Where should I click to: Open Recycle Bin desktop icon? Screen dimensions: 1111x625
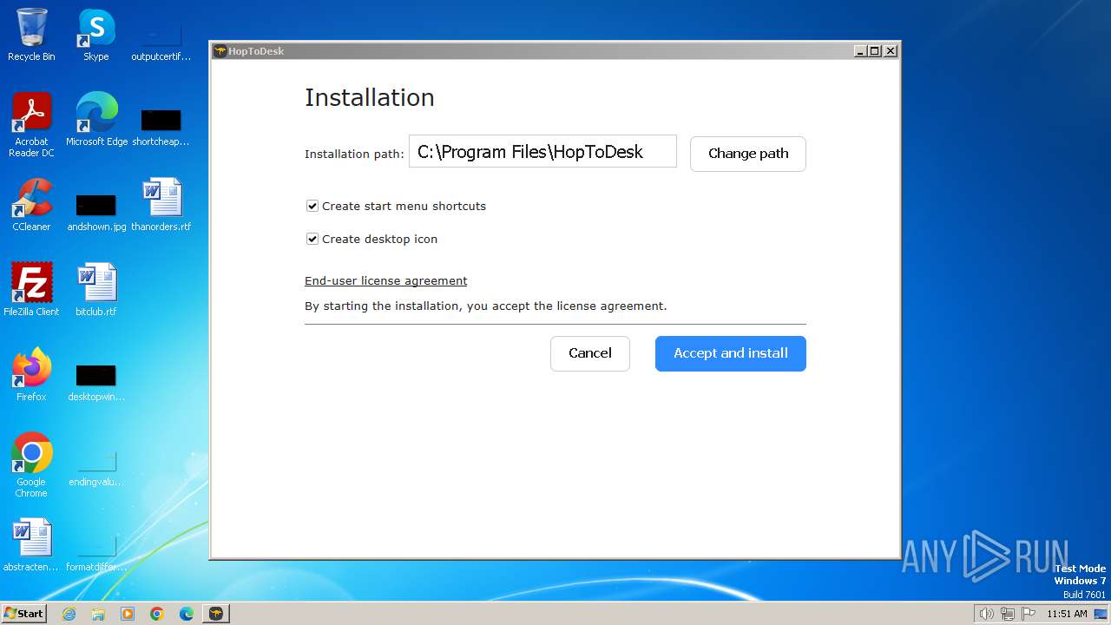31,35
